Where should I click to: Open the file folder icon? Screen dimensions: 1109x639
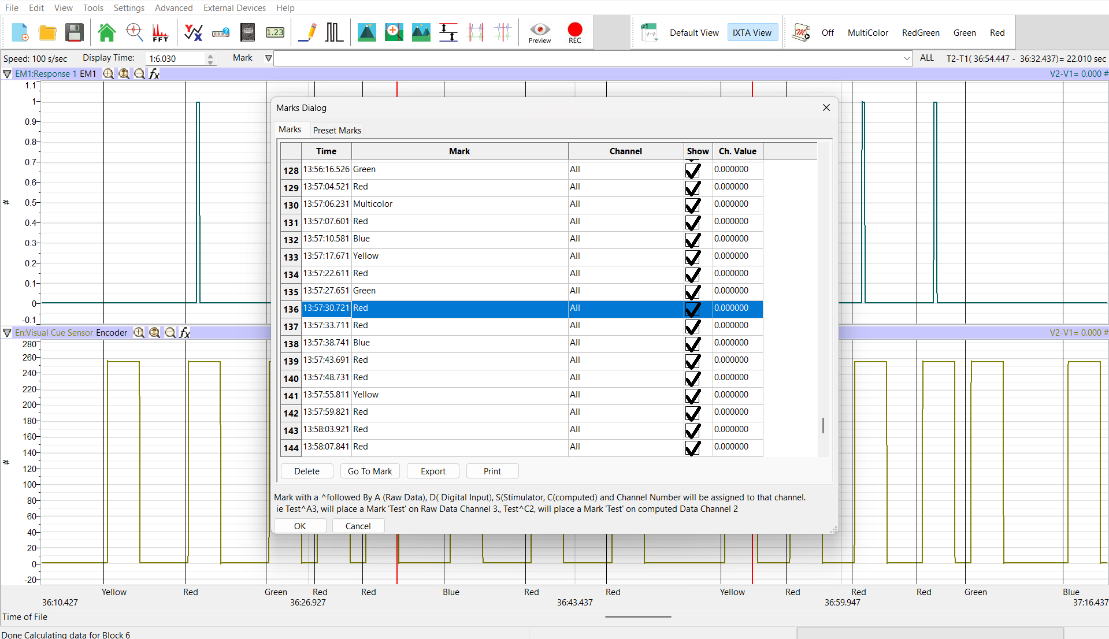(x=47, y=32)
